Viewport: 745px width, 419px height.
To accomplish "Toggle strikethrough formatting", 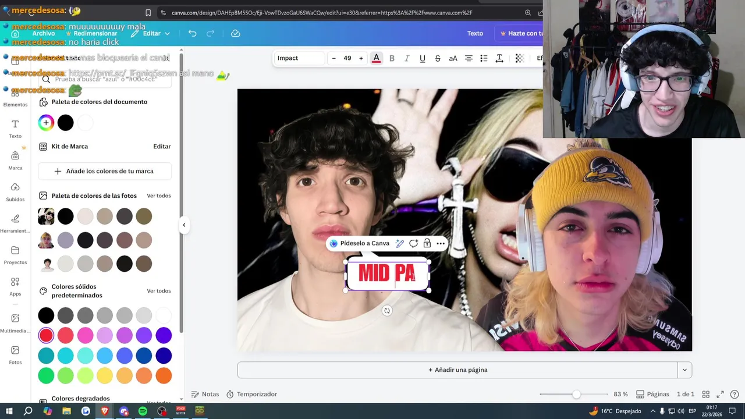I will (x=438, y=58).
